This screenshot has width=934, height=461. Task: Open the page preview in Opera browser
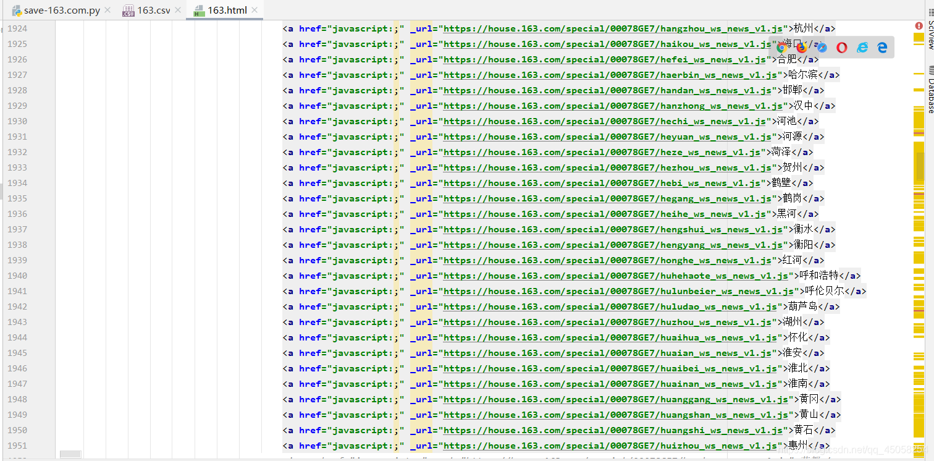coord(842,47)
